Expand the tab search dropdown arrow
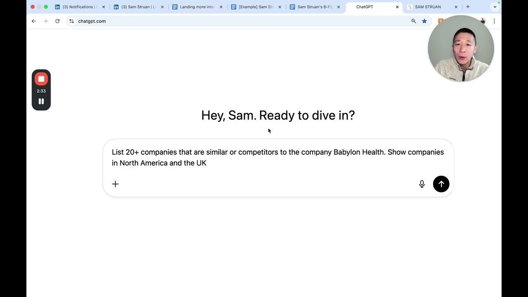528x297 pixels. point(495,7)
